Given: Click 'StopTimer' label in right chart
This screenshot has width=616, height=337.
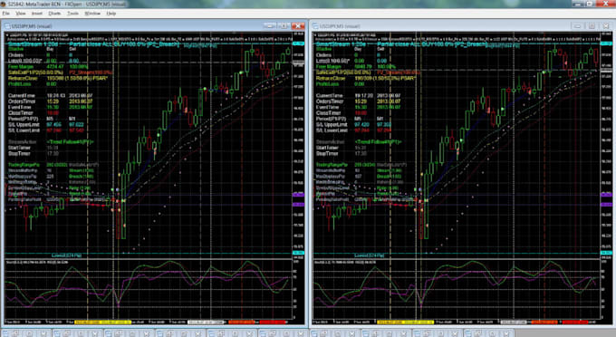Looking at the screenshot, I should click(327, 154).
